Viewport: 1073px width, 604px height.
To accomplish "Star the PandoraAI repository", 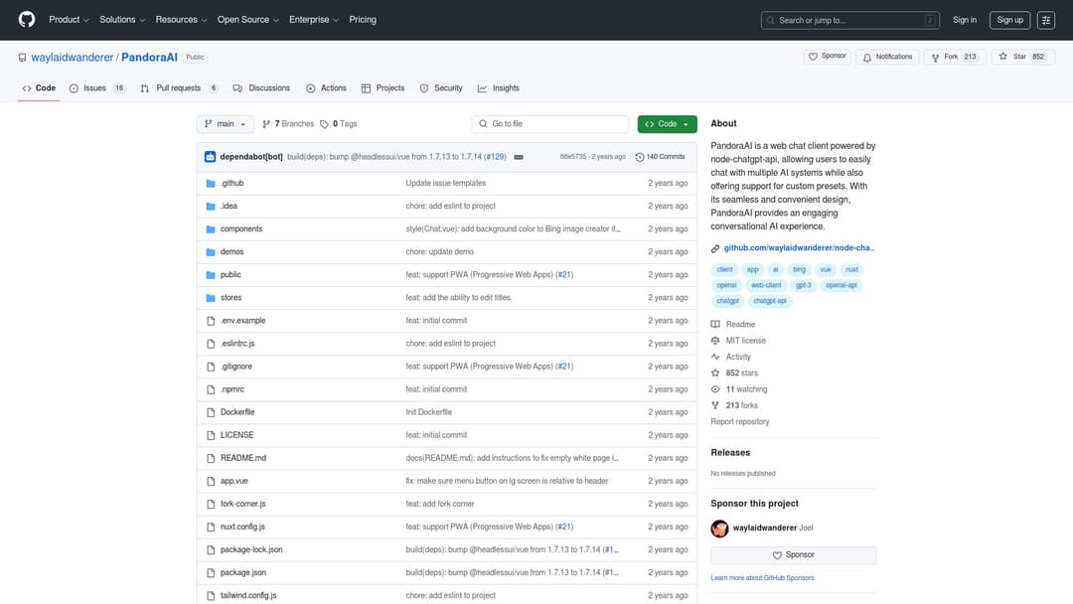I will coord(1022,57).
